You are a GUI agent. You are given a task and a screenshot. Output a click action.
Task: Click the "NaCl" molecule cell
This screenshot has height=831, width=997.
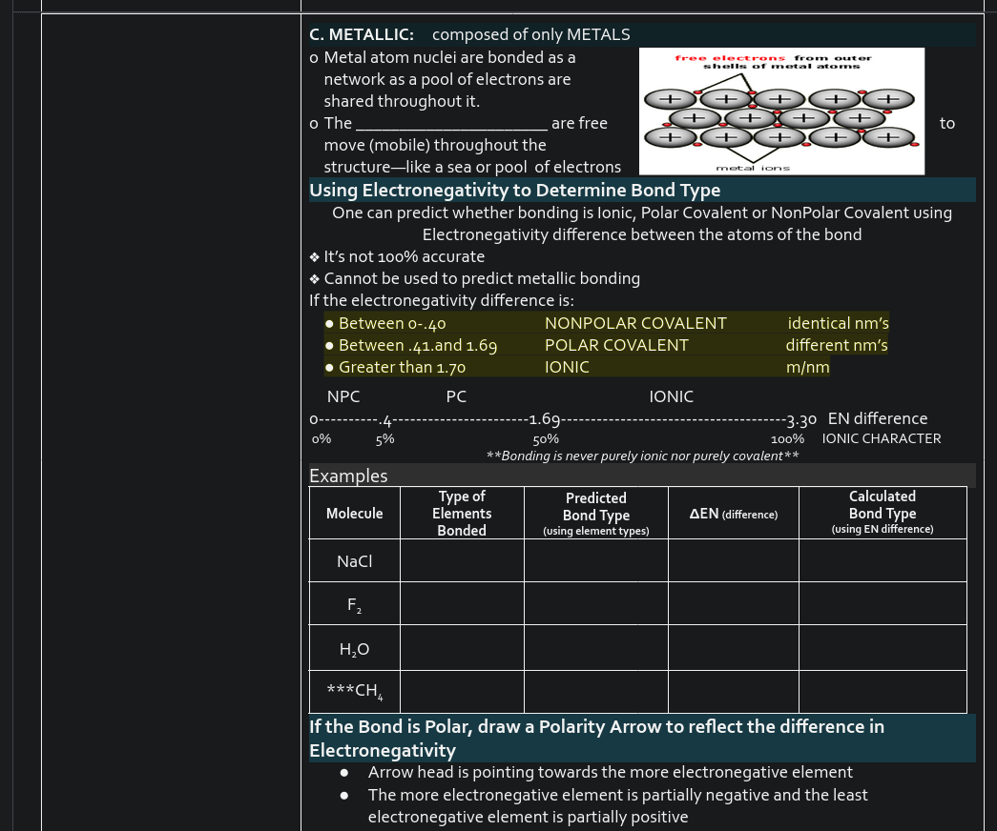(x=354, y=561)
